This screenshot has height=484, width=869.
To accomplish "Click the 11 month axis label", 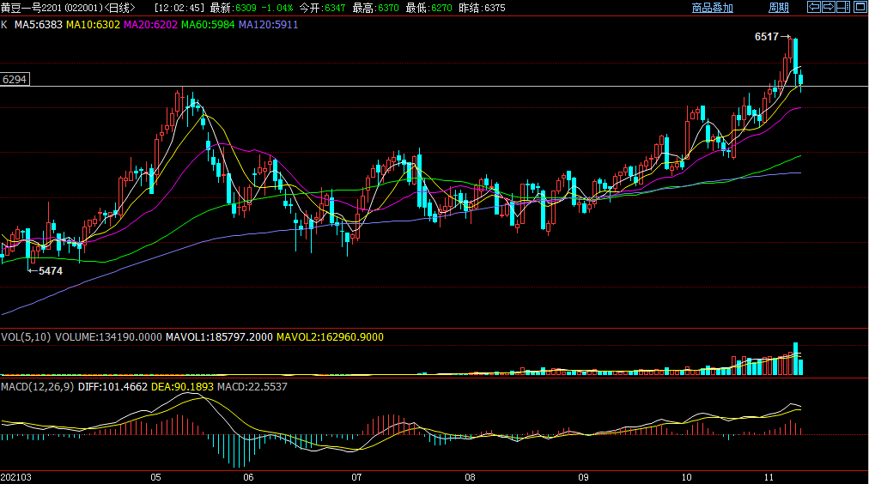I will pos(769,477).
